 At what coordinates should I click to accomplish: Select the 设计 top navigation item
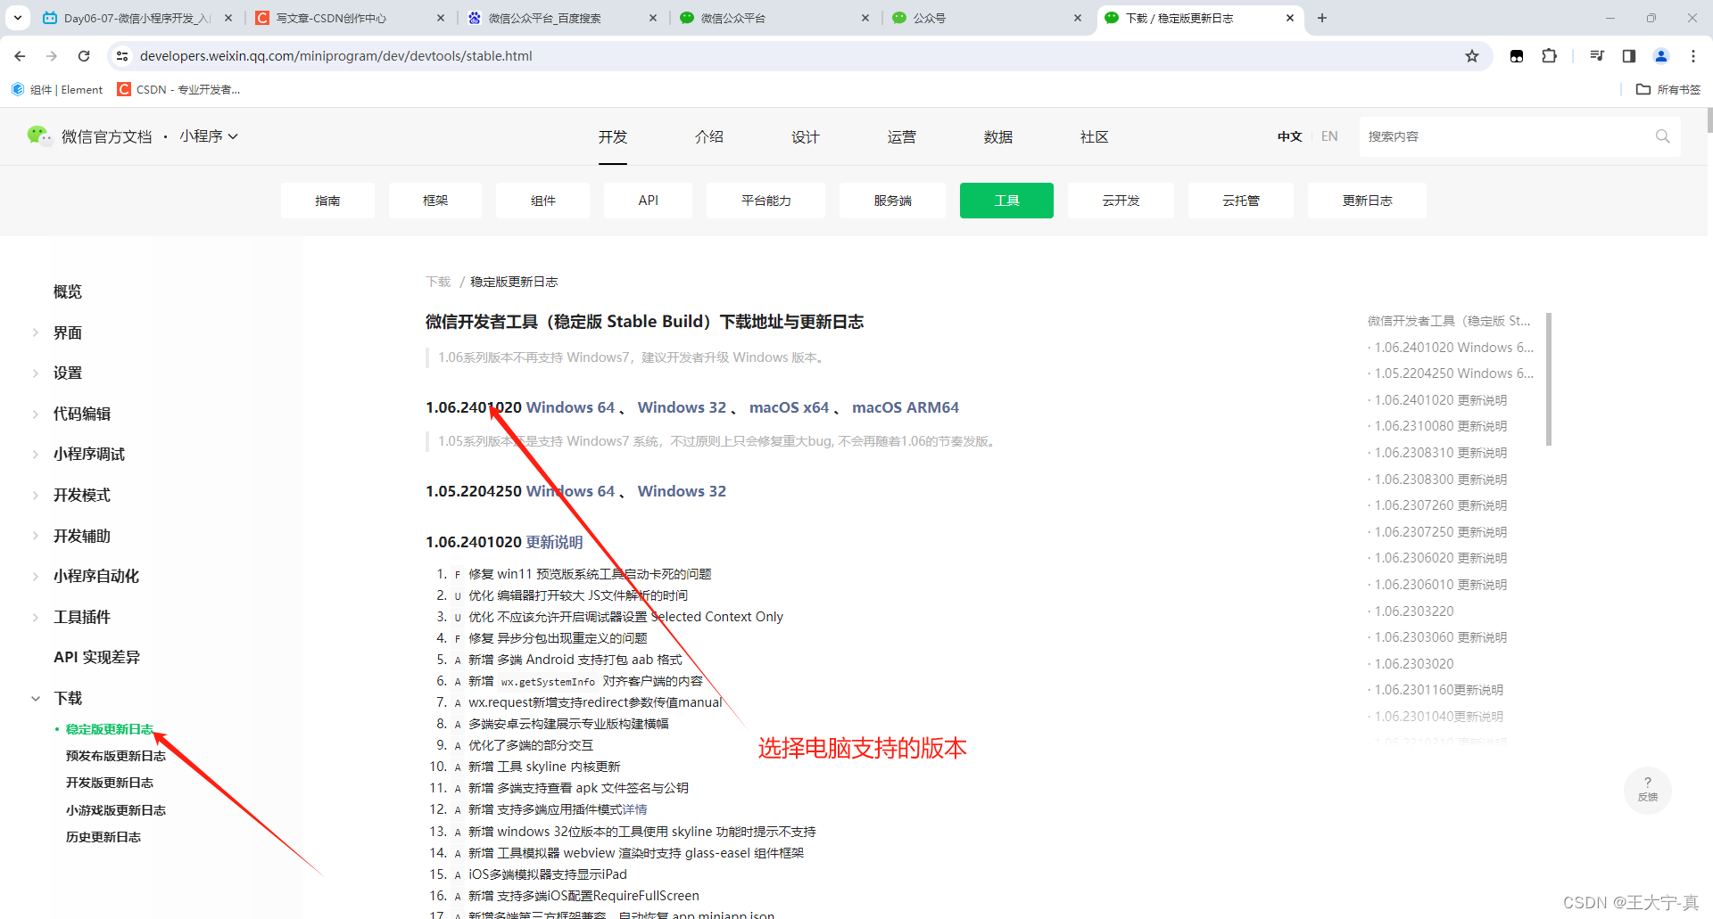pos(806,137)
